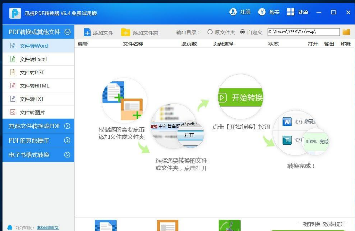355x231 pixels.
Task: Click the Add Folder icon
Action: (x=126, y=33)
